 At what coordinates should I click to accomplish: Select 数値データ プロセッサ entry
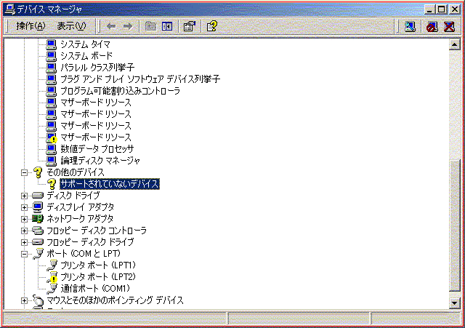coord(97,149)
